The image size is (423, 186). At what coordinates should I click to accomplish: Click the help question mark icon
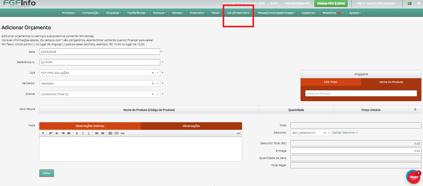pyautogui.click(x=419, y=3)
